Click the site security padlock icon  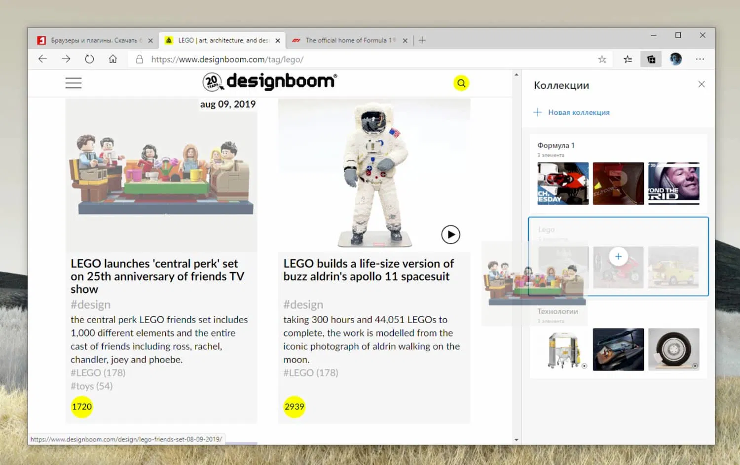[x=139, y=59]
